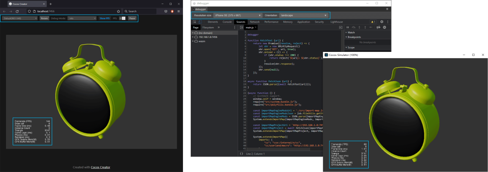Toggle pause on exceptions icon
The height and width of the screenshot is (172, 488).
click(x=385, y=28)
